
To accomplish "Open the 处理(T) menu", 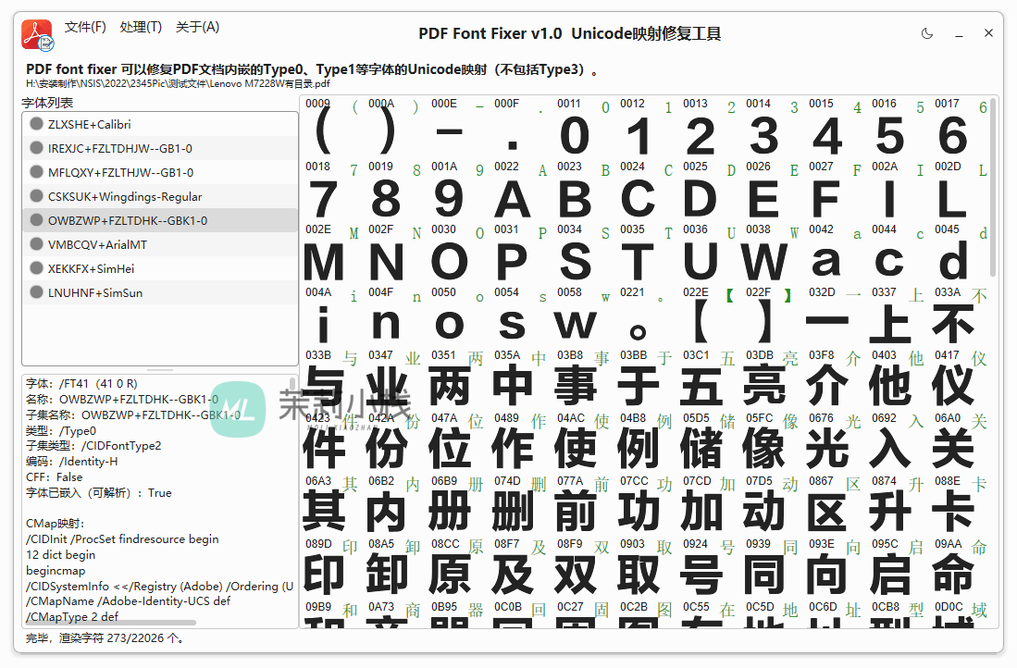I will click(141, 27).
